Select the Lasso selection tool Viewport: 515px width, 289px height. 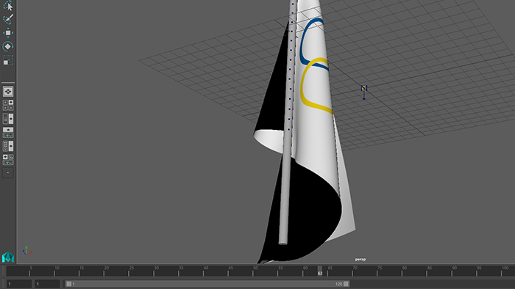(8, 6)
